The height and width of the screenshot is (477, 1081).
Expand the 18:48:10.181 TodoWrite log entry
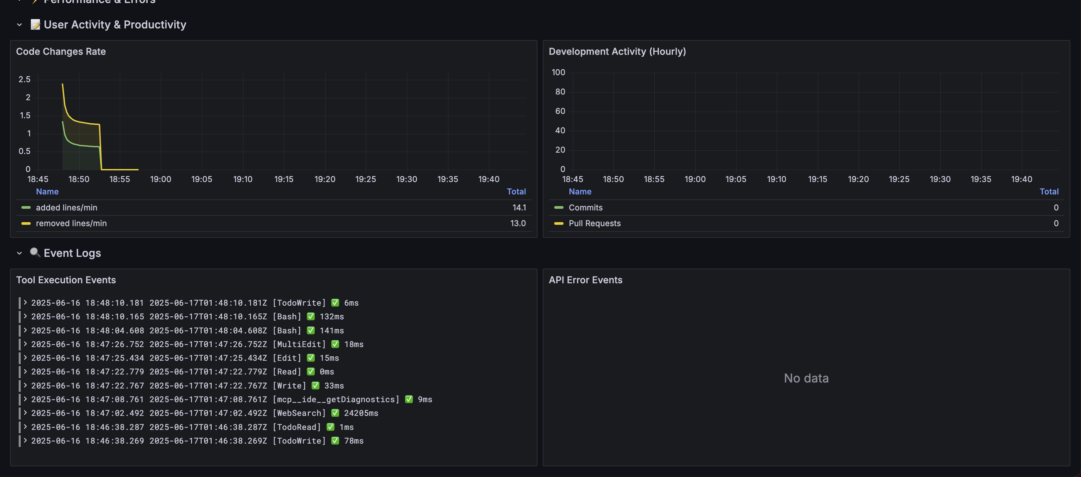pyautogui.click(x=25, y=302)
